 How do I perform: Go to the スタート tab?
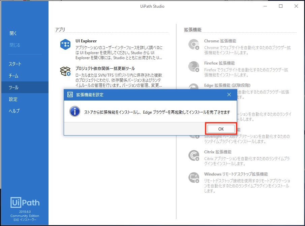[15, 64]
